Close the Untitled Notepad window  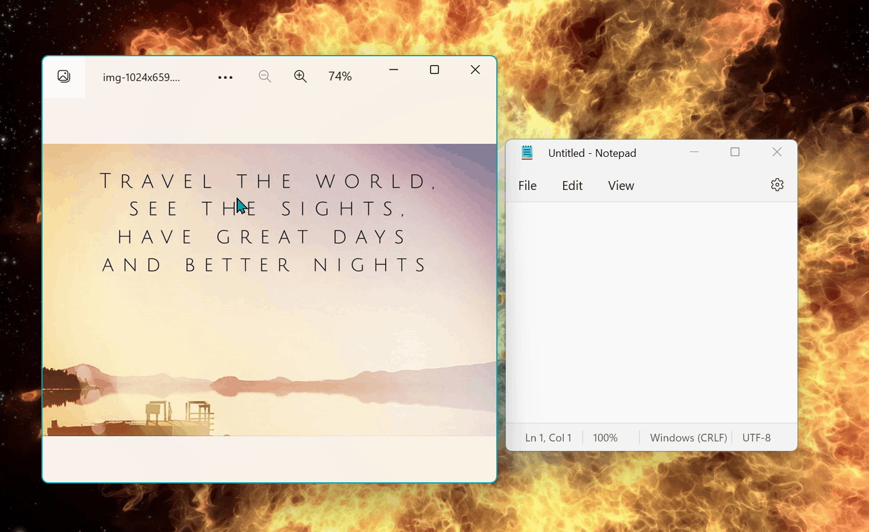(x=777, y=152)
